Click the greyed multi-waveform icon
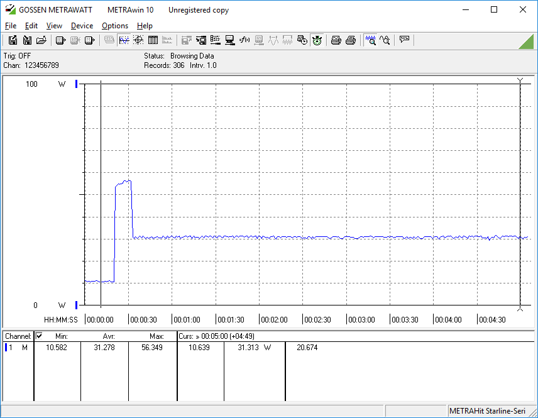This screenshot has height=418, width=538. point(287,40)
